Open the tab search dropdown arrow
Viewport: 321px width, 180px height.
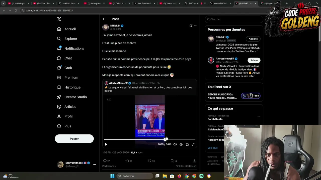3,3
